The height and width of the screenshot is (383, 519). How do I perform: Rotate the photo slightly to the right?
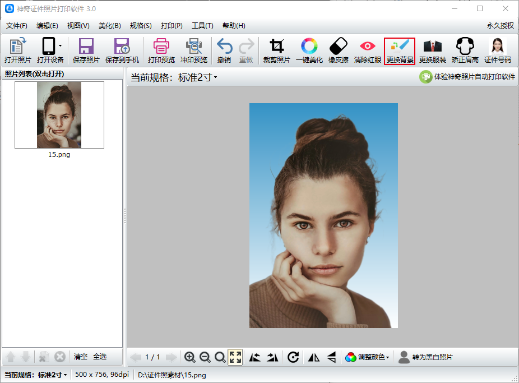273,357
